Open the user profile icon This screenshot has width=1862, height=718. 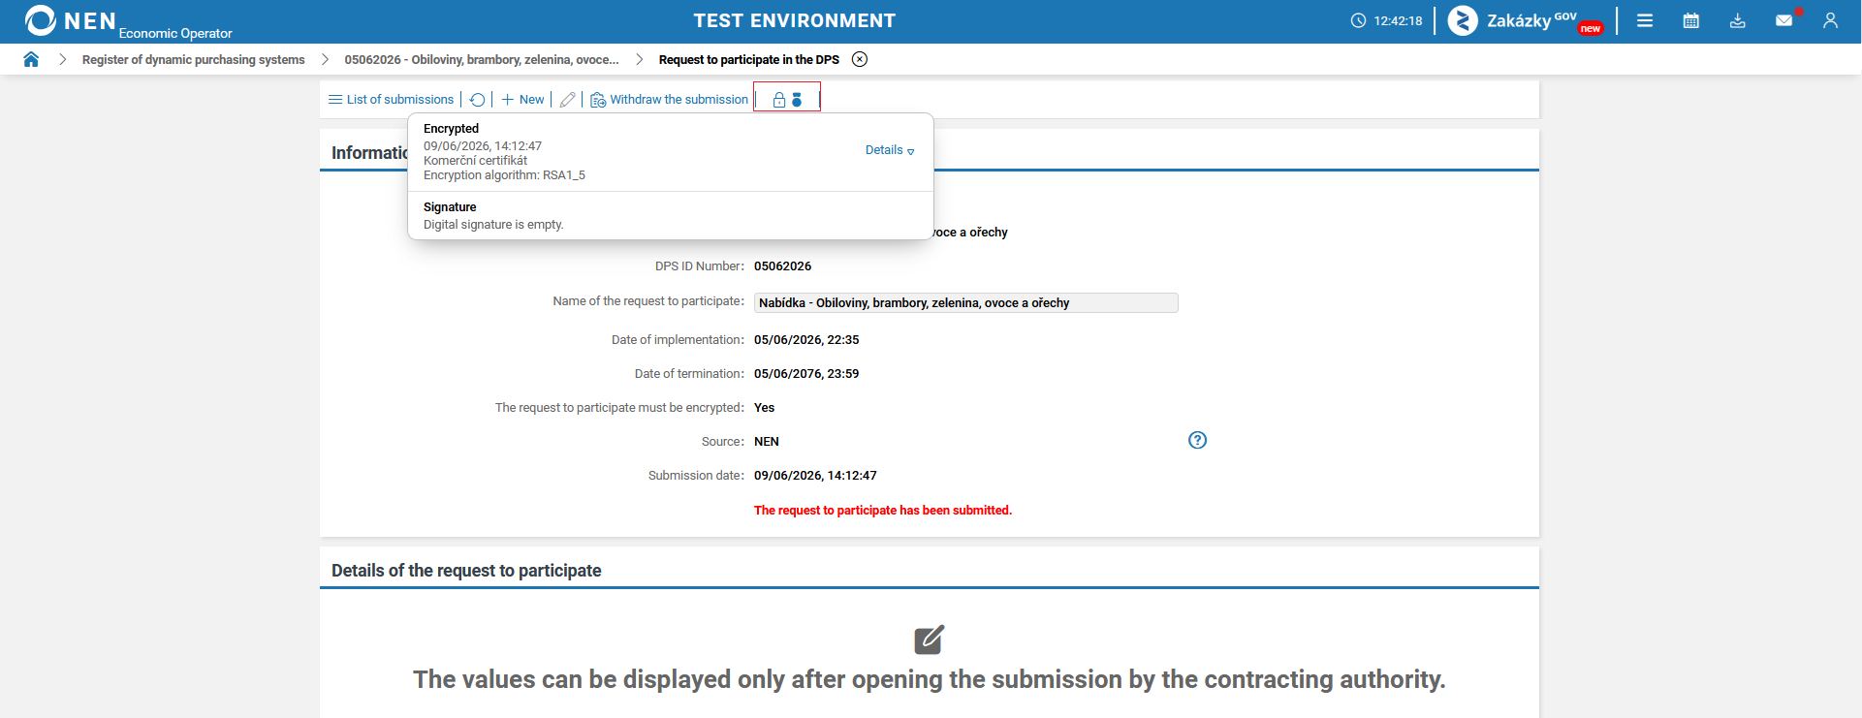[x=1830, y=20]
